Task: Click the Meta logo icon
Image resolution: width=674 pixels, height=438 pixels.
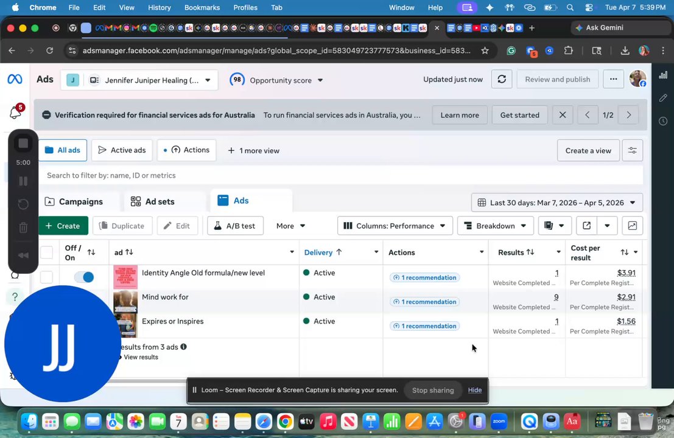Action: [x=15, y=79]
